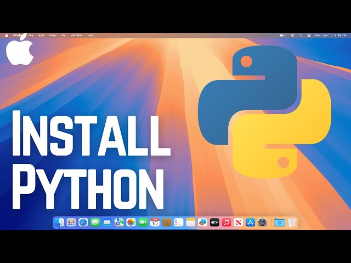Open the Mail app in the Dock

pos(107,222)
